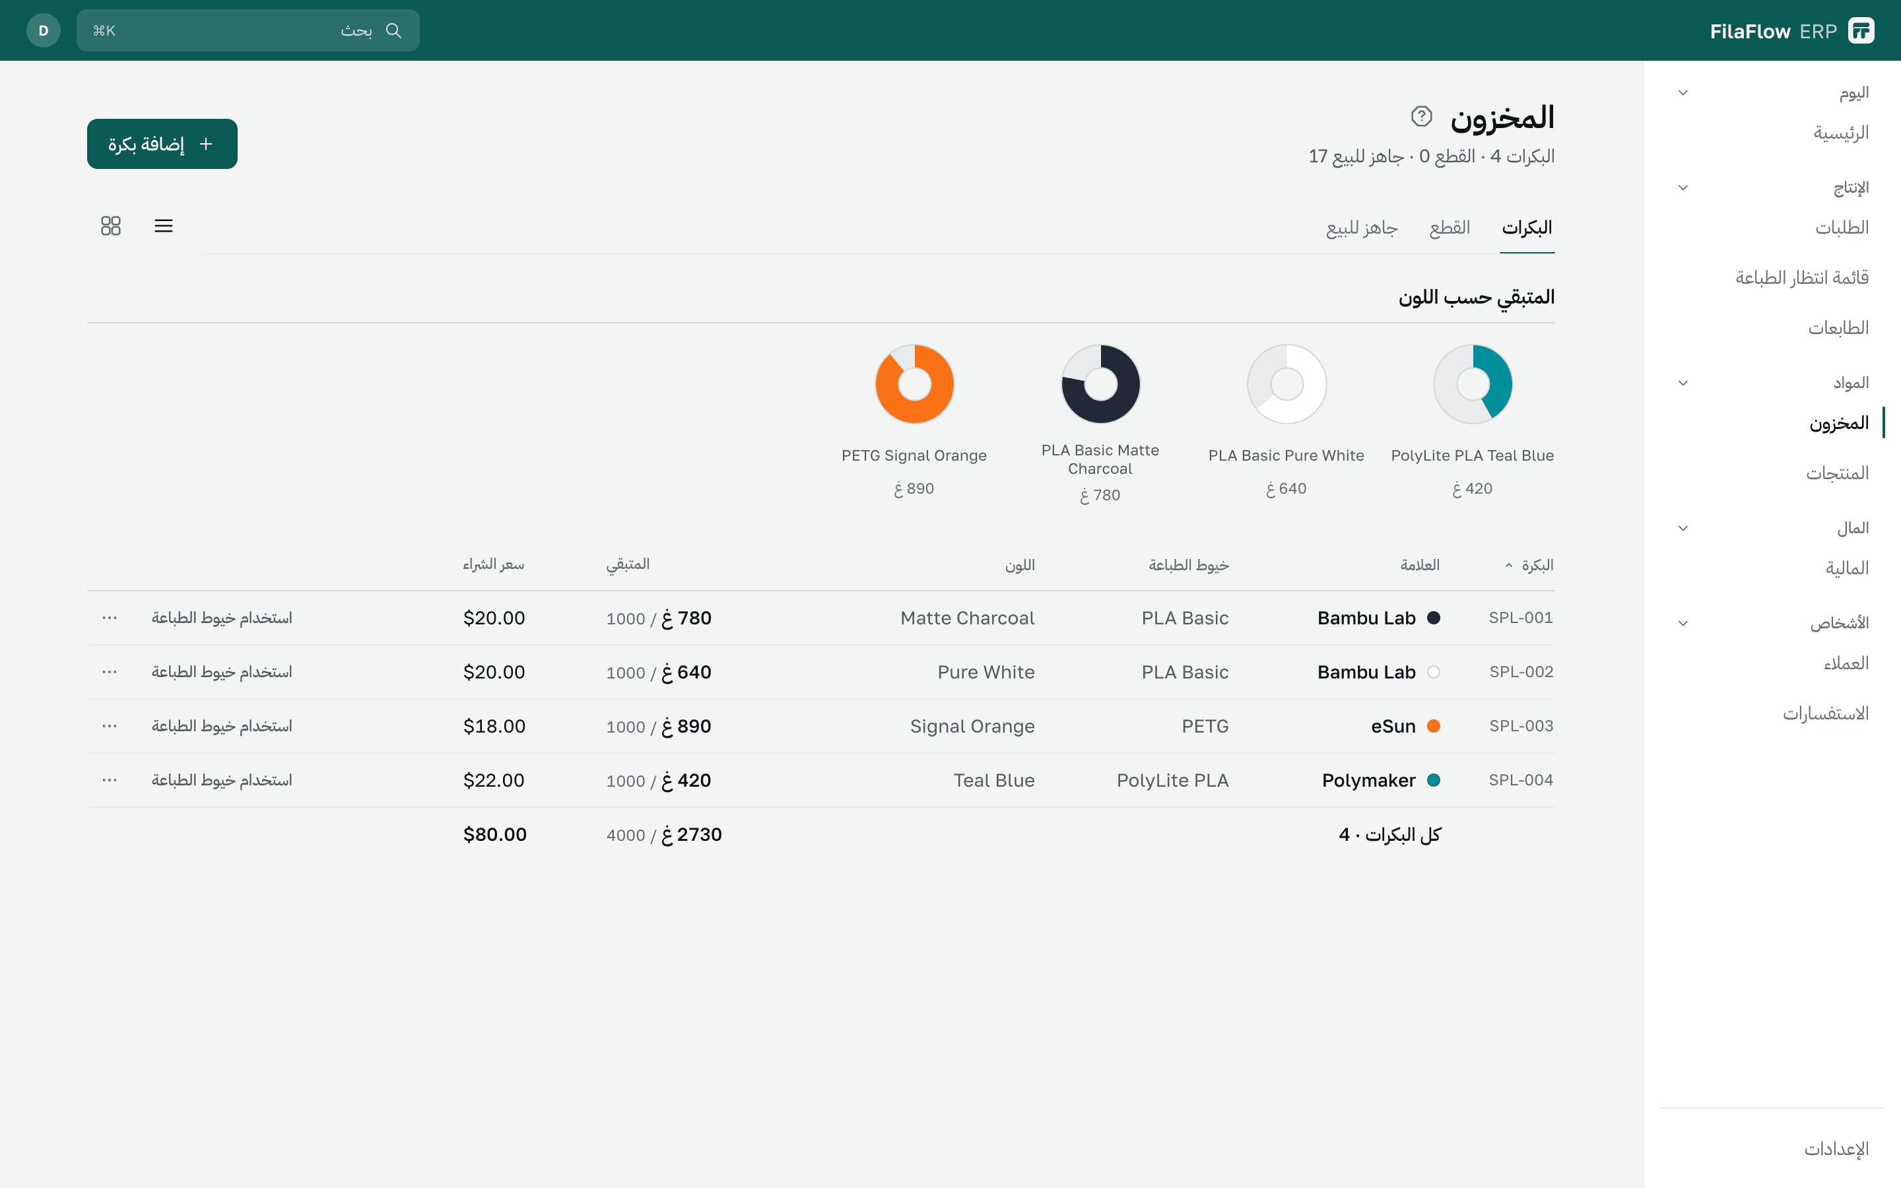The height and width of the screenshot is (1188, 1901).
Task: Click the PETG Signal Orange donut chart
Action: [x=914, y=384]
